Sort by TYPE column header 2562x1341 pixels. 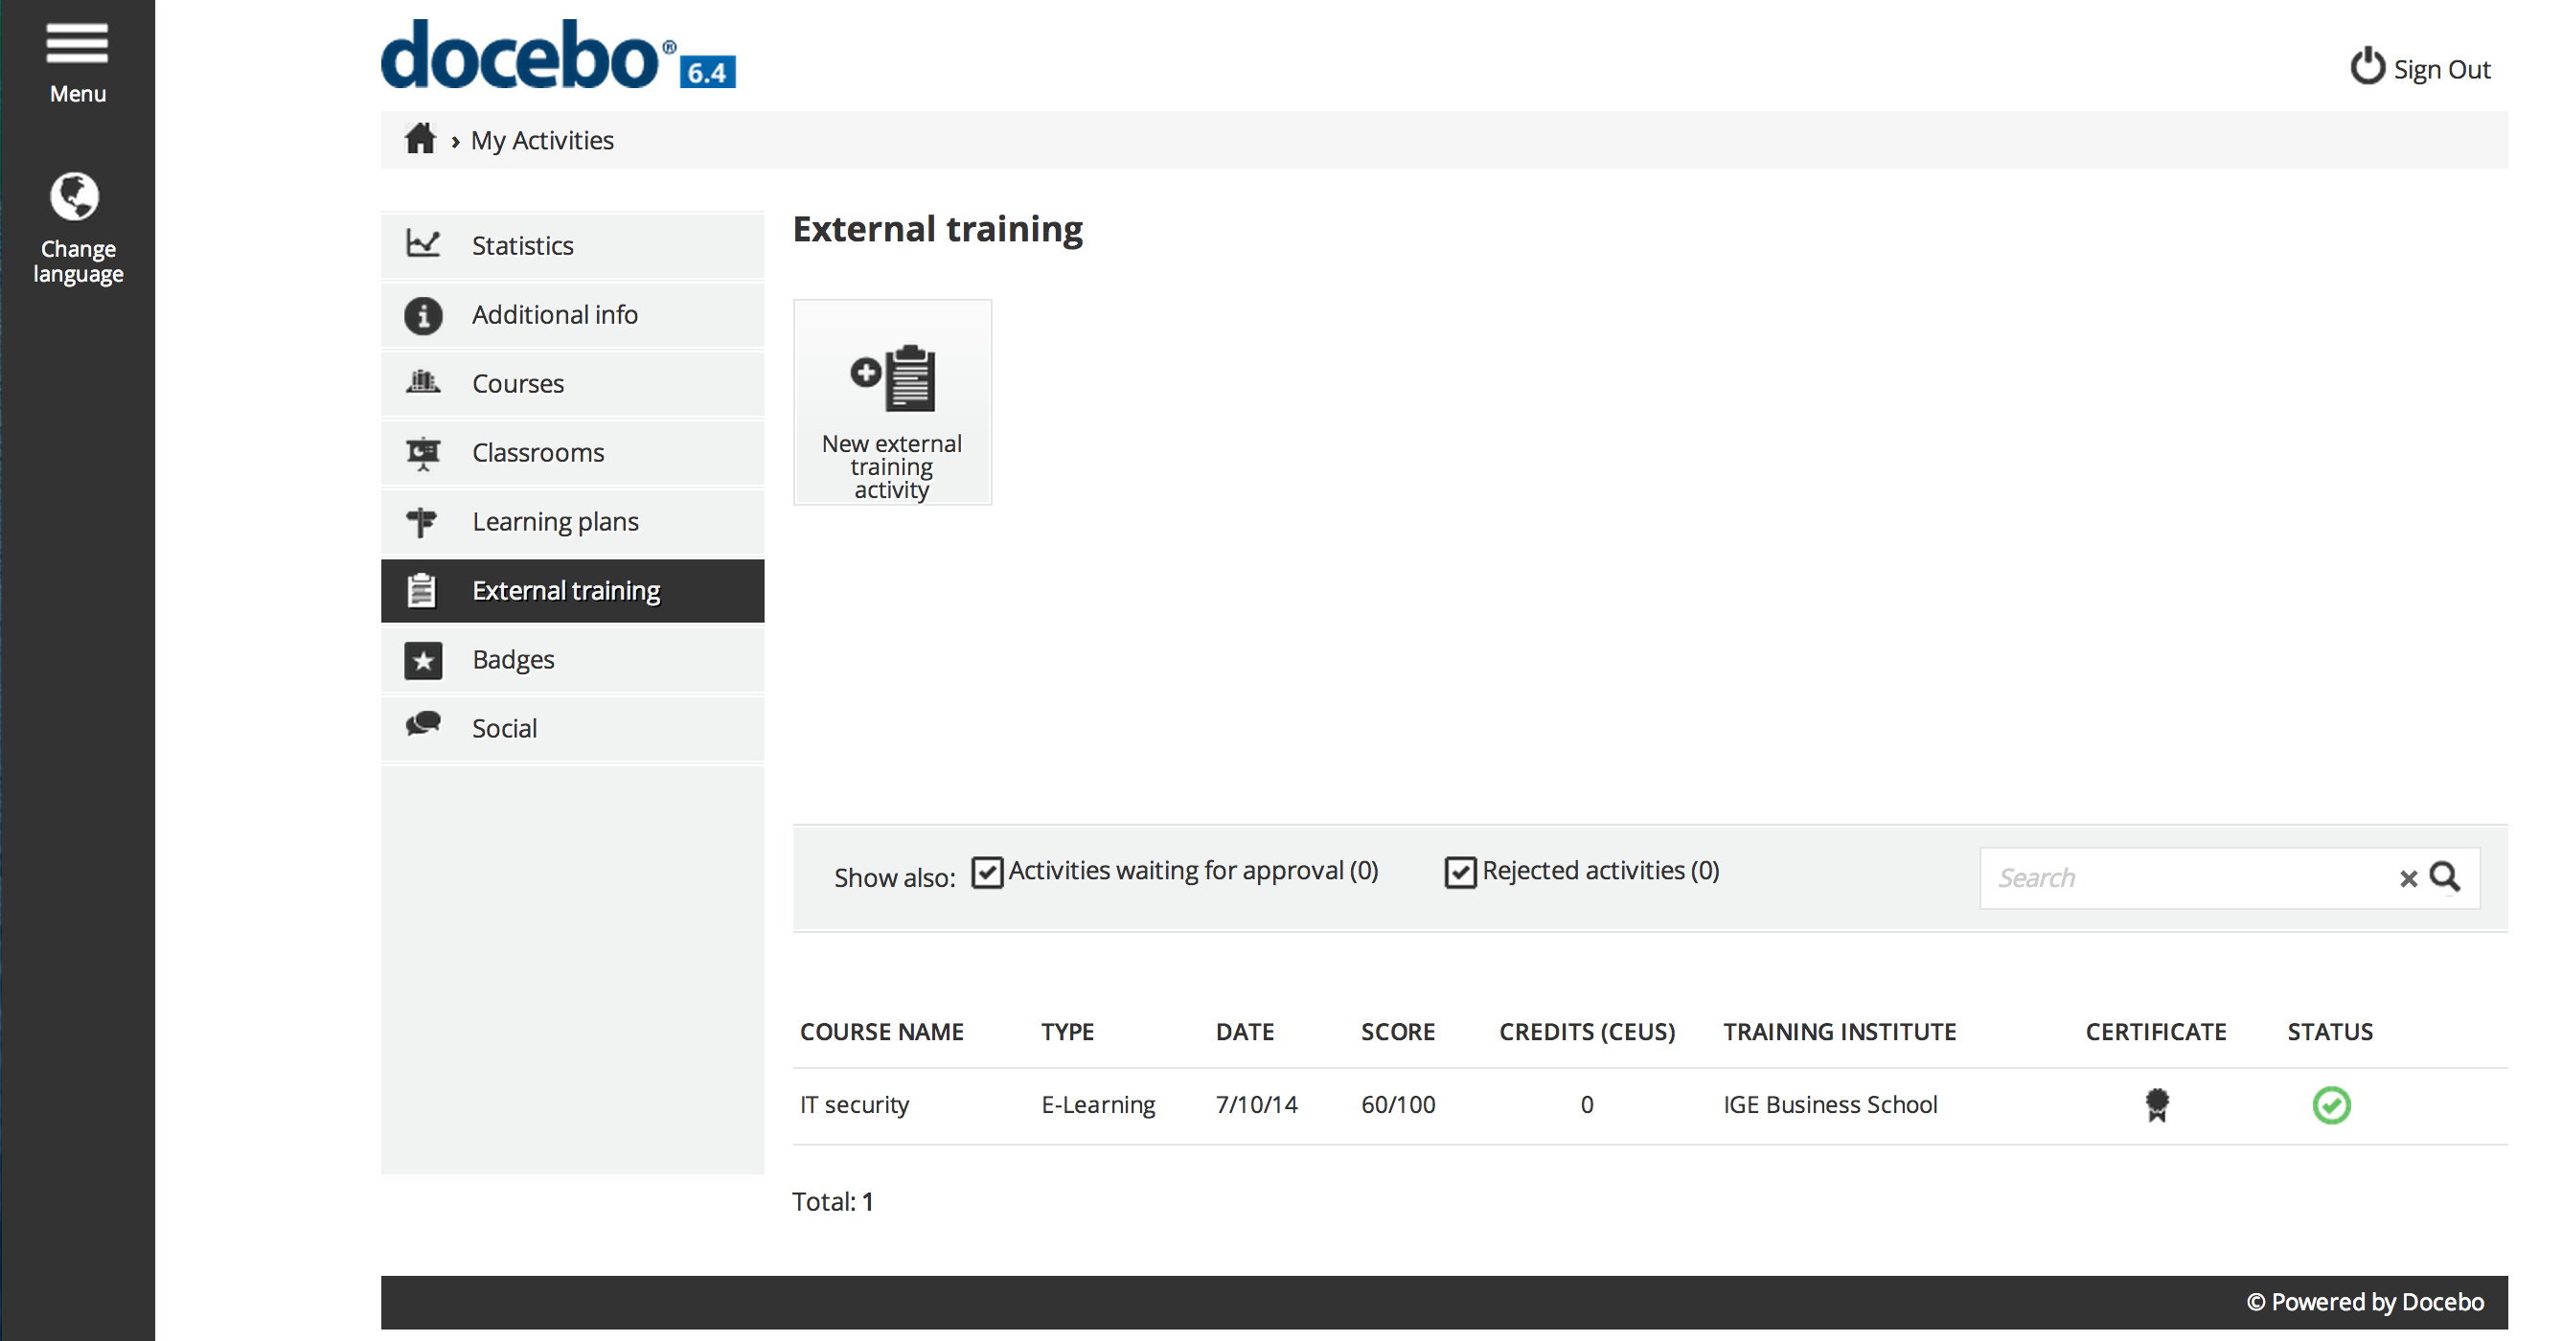pyautogui.click(x=1067, y=1032)
